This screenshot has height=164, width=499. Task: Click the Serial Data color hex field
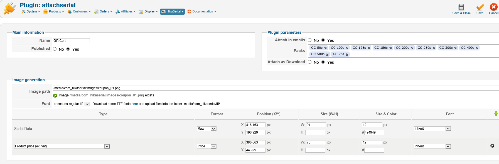click(x=374, y=132)
